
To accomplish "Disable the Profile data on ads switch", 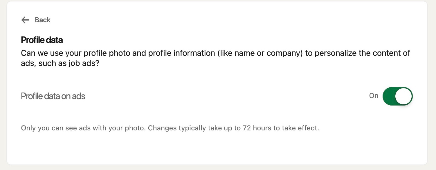I will click(x=397, y=96).
